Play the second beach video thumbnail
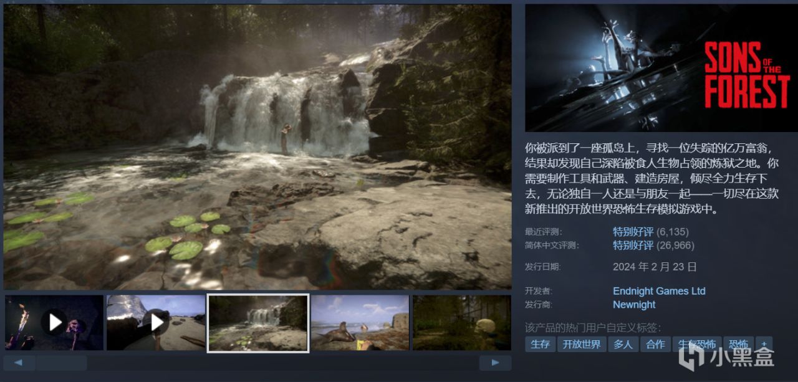798x382 pixels. pos(156,322)
